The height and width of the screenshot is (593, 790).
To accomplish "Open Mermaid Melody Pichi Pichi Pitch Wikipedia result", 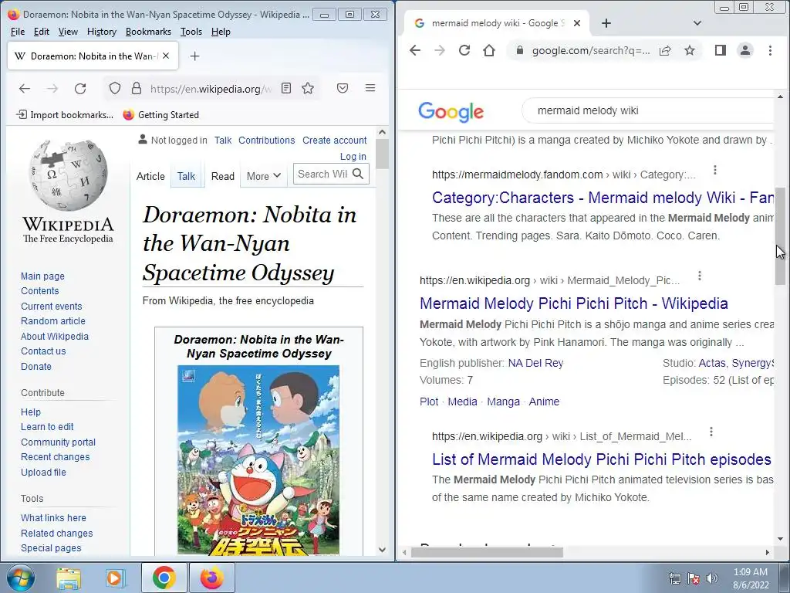I will [x=574, y=303].
